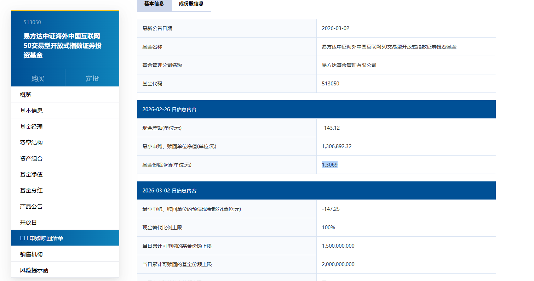Open 风险提示函 in the sidebar
This screenshot has height=281, width=534.
point(65,270)
